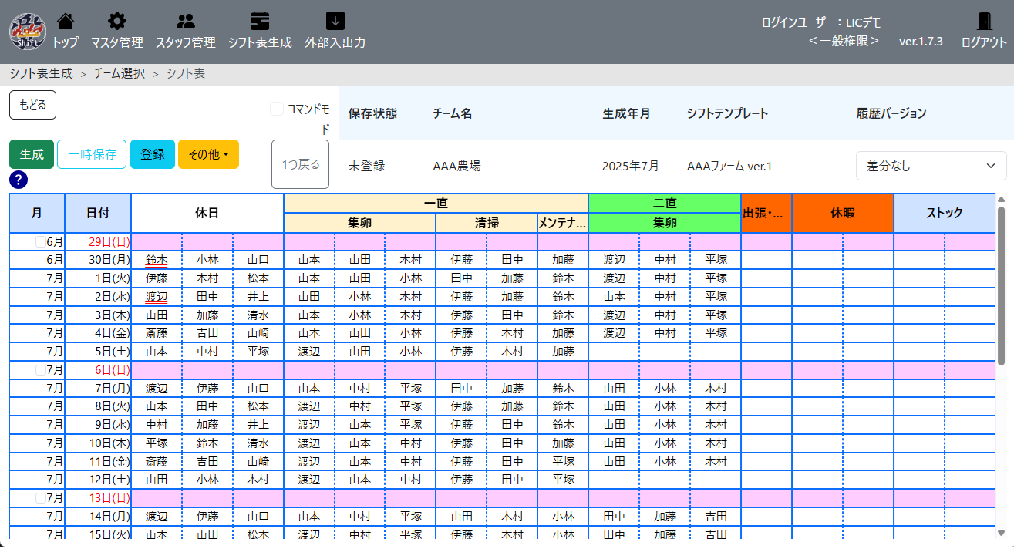
Task: Select the orange 休暇 header
Action: click(x=843, y=213)
